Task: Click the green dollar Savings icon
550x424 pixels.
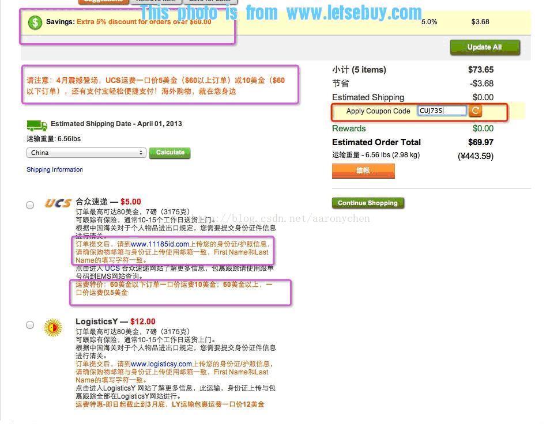Action: [35, 22]
